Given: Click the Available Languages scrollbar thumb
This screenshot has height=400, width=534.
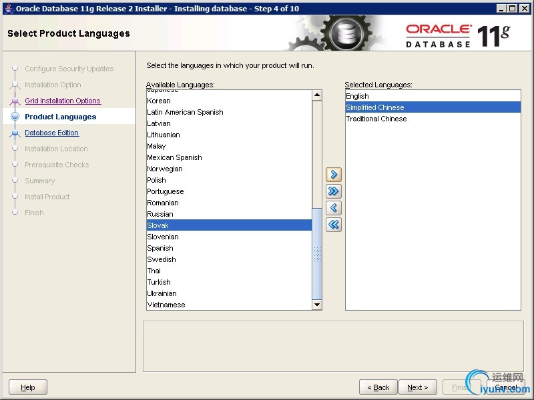Looking at the screenshot, I should pos(317,254).
